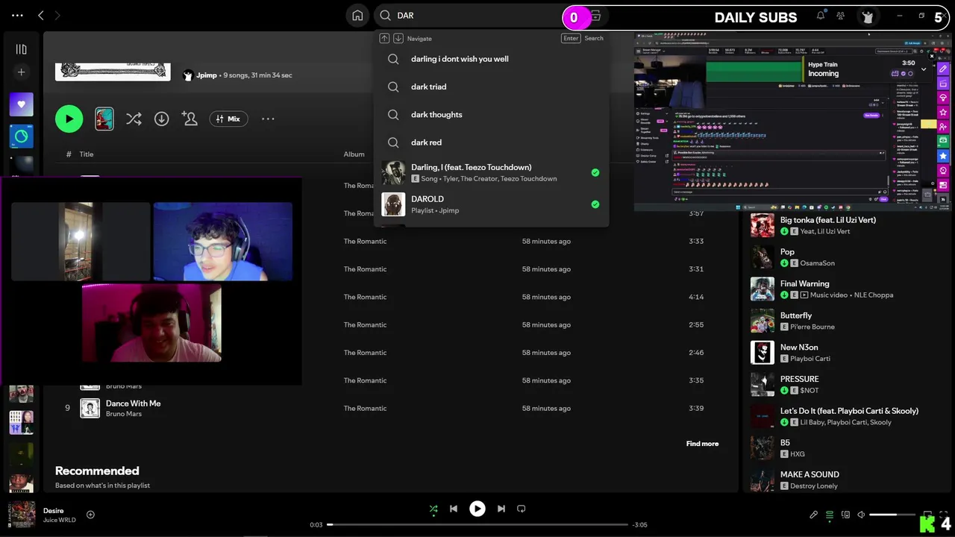This screenshot has width=955, height=537.
Task: Go forward with the right arrow
Action: coord(57,16)
